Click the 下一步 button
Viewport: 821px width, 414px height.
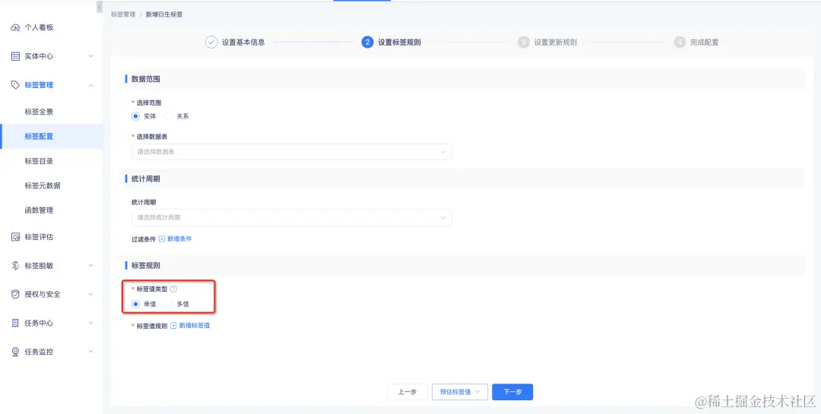512,392
